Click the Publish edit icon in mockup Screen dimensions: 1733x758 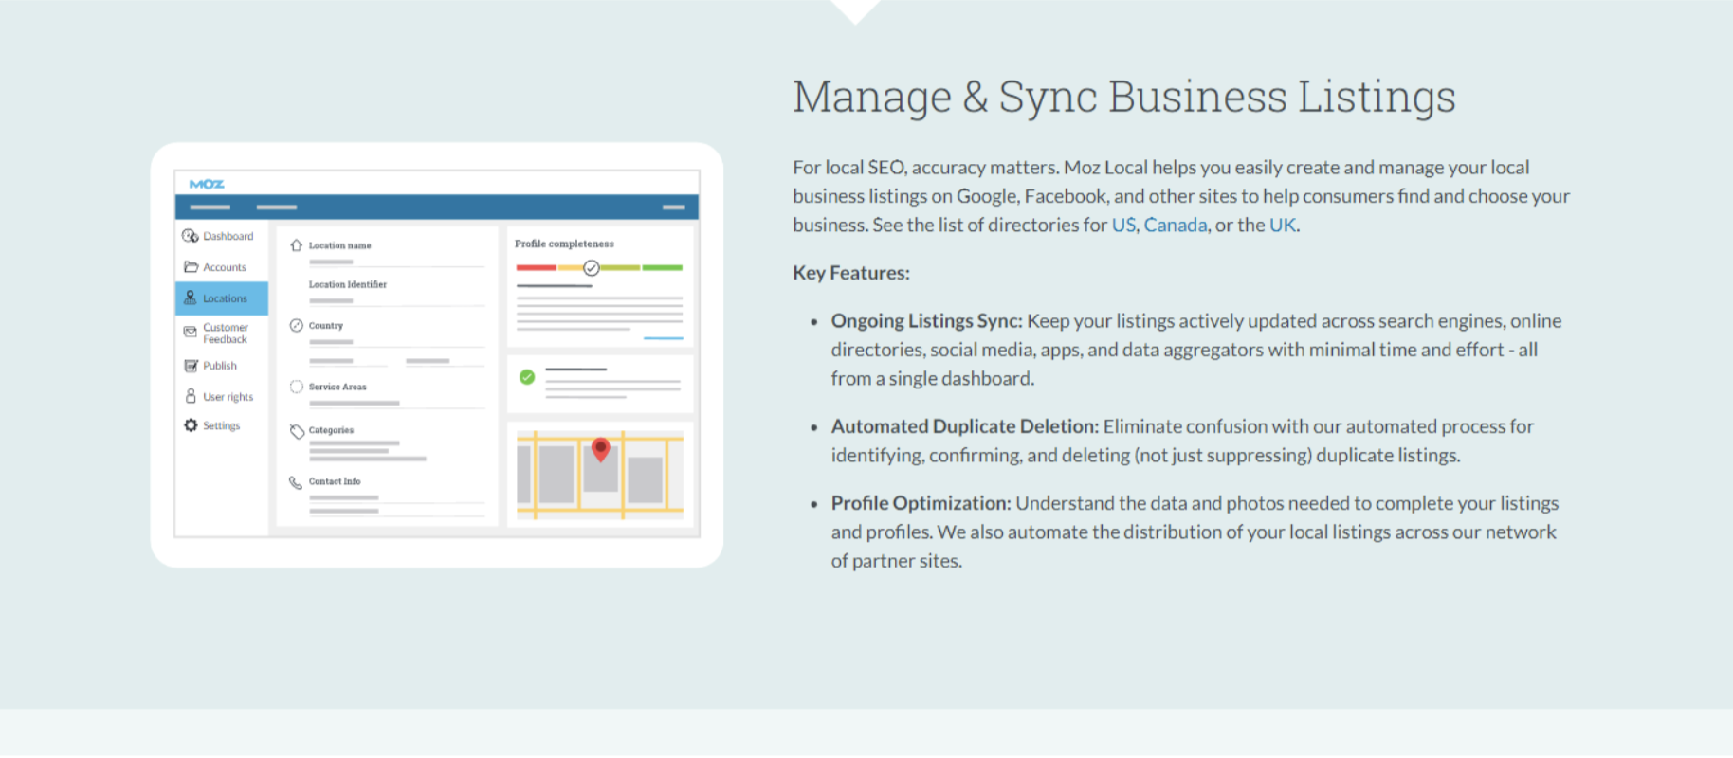(191, 366)
